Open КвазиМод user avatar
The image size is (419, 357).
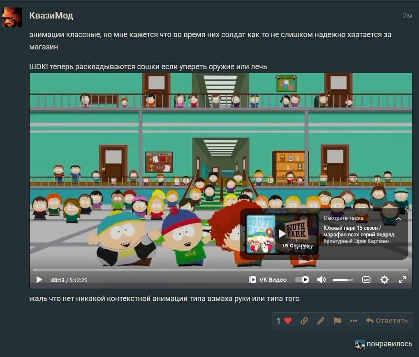click(12, 17)
